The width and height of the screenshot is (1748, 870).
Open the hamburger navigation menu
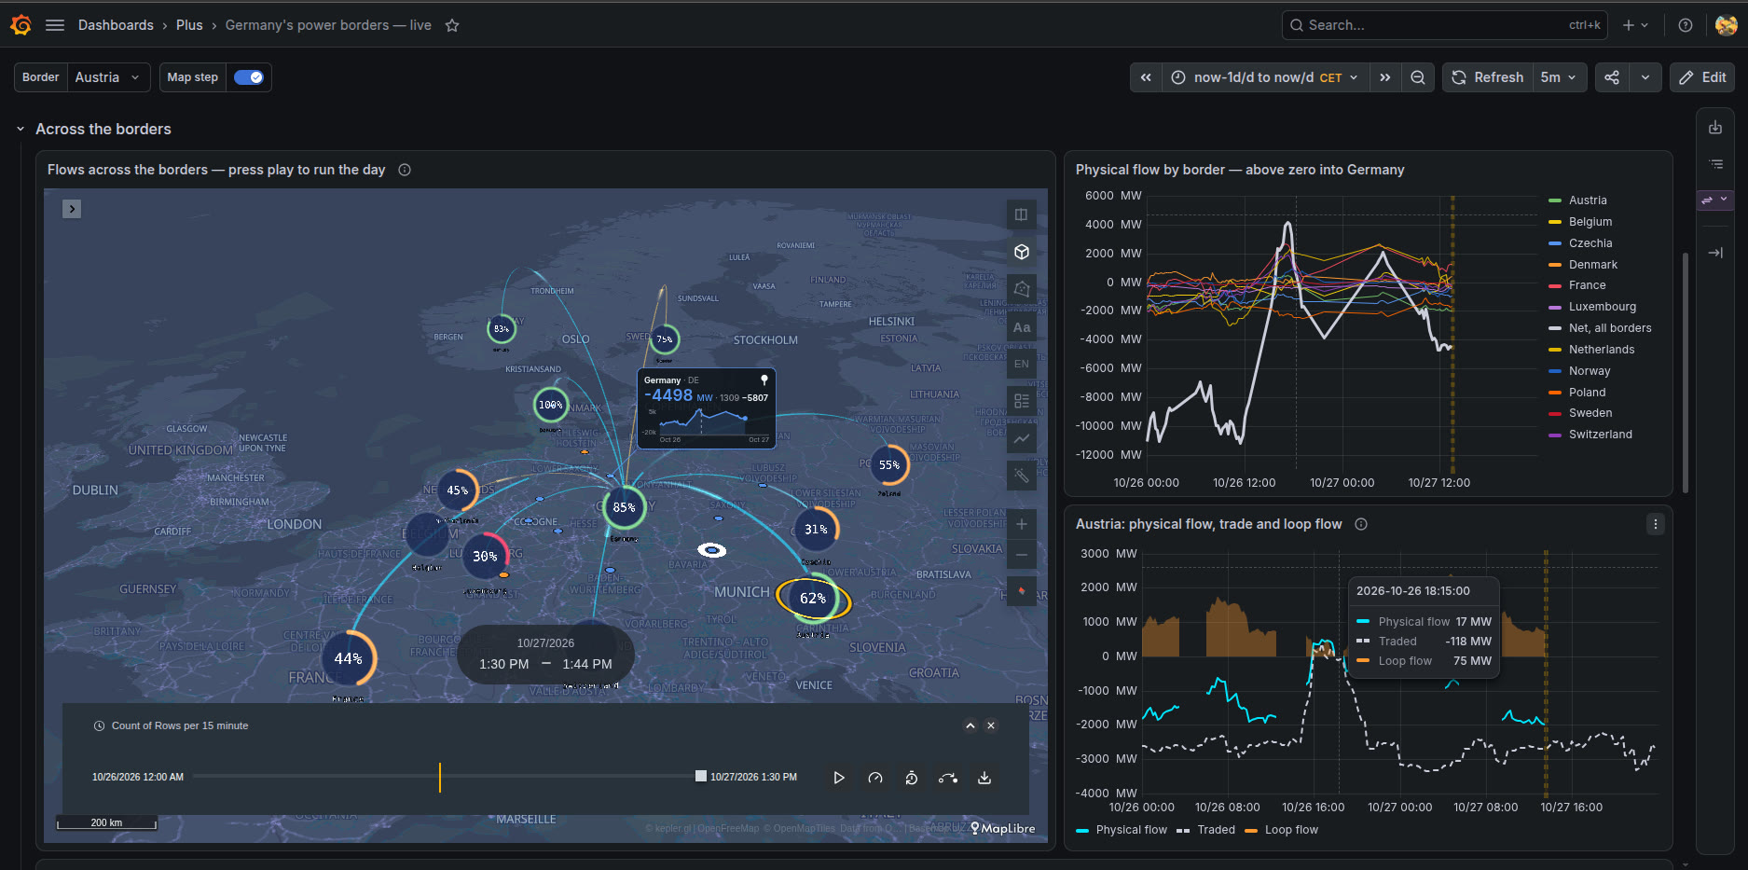(55, 25)
